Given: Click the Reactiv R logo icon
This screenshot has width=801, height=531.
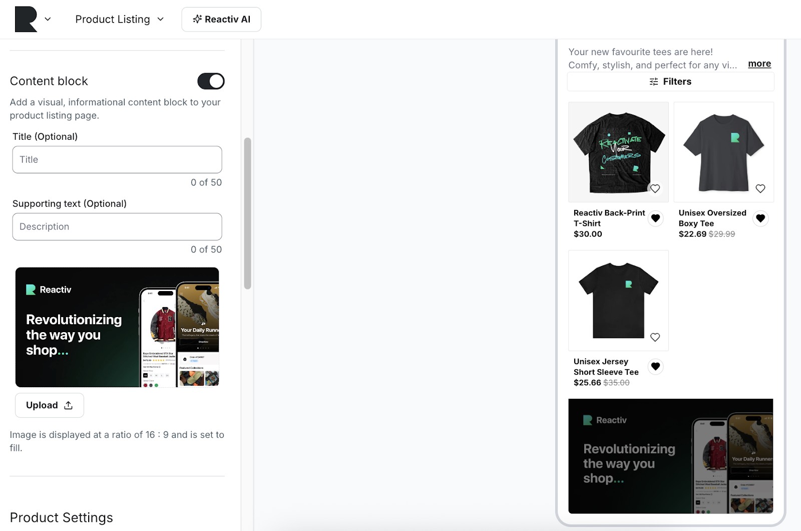Looking at the screenshot, I should pyautogui.click(x=26, y=20).
